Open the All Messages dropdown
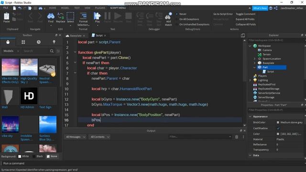The image size is (306, 172). pyautogui.click(x=75, y=137)
